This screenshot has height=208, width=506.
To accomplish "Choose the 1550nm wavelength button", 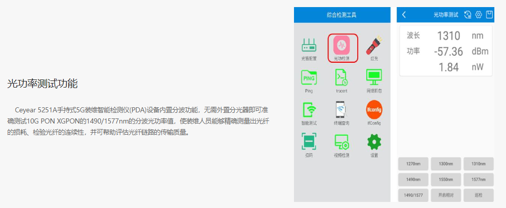I will (446, 179).
